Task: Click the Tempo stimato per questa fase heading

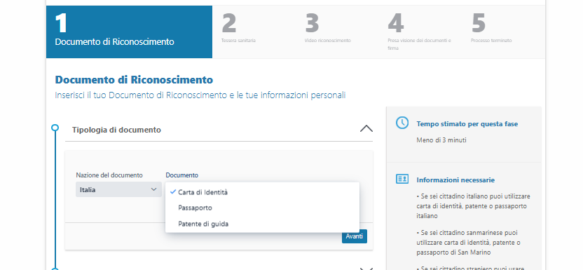Action: (x=467, y=124)
